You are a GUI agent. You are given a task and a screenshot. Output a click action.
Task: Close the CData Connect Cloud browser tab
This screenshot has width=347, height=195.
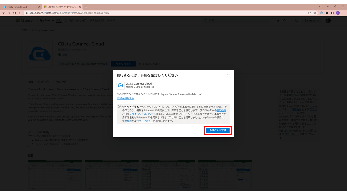coord(39,7)
